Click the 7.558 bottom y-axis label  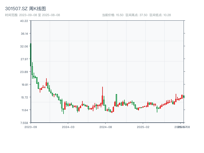tap(24, 123)
